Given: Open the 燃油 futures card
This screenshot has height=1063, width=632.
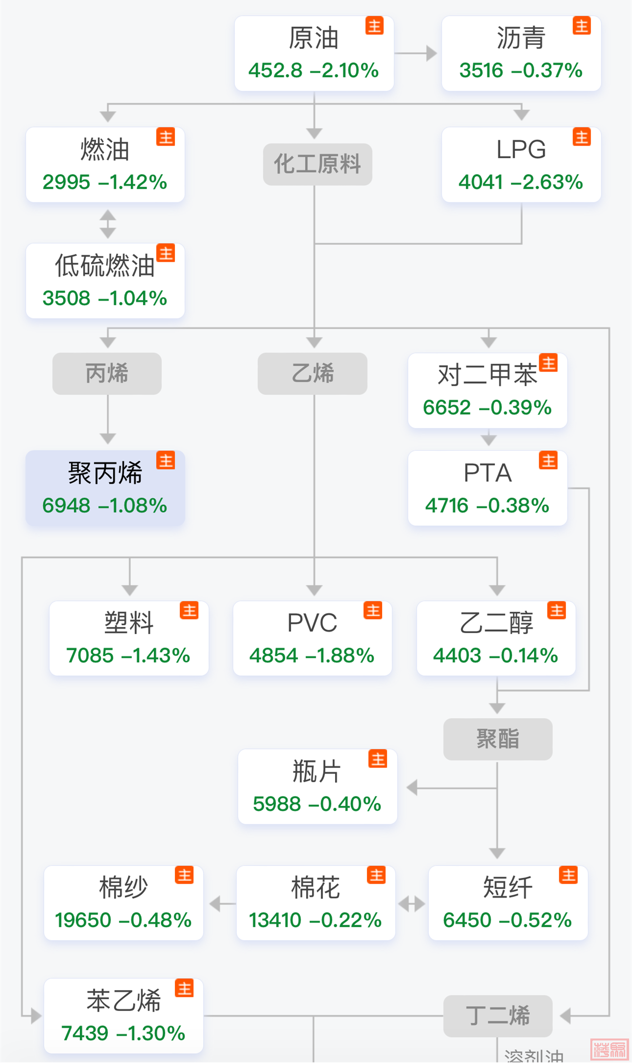Looking at the screenshot, I should point(105,165).
